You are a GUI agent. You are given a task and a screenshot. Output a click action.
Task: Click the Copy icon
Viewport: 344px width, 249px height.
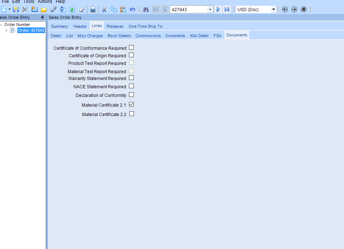click(x=113, y=9)
